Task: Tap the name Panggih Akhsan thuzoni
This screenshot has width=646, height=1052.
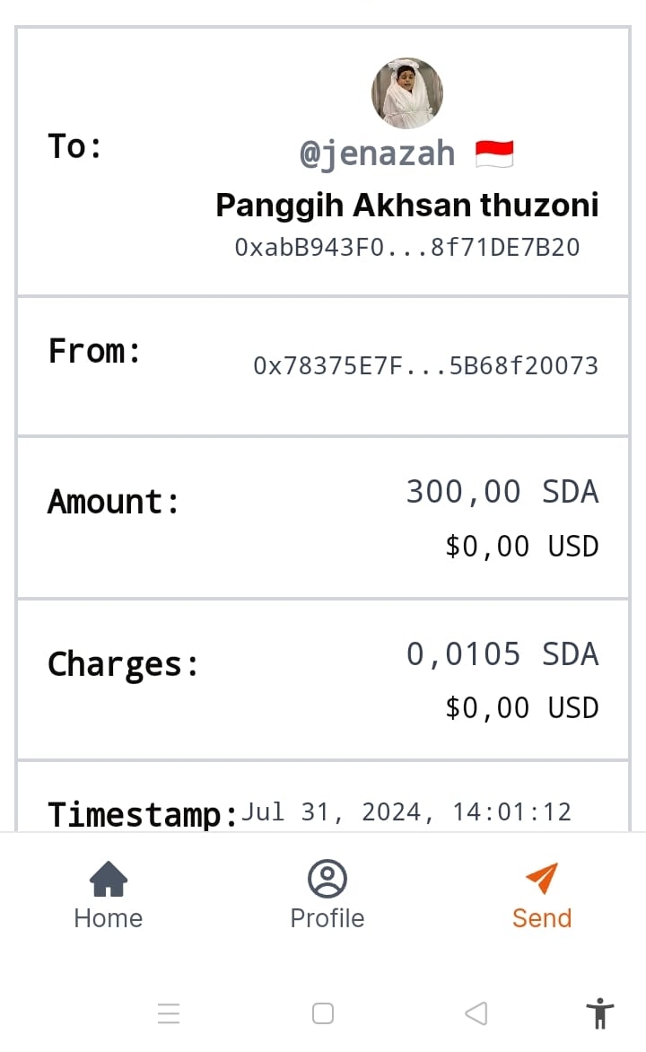Action: click(407, 206)
